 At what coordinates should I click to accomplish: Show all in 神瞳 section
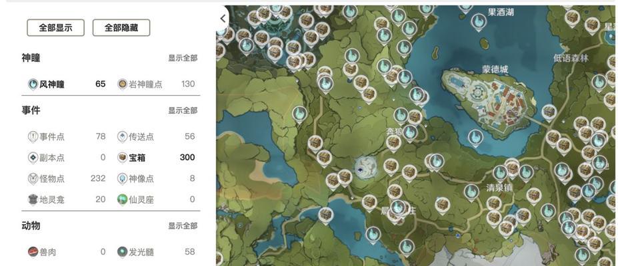[183, 58]
